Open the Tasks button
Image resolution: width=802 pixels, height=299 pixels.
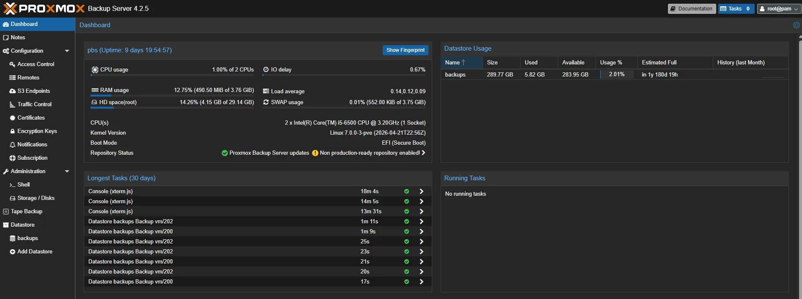(736, 9)
